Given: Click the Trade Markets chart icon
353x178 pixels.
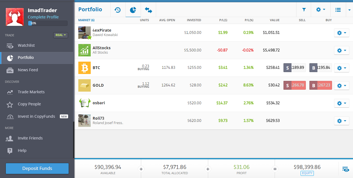Looking at the screenshot, I should click(x=10, y=92).
